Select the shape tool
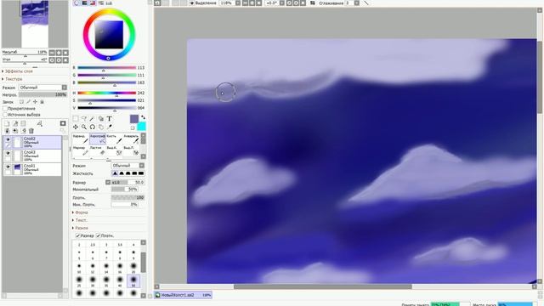The image size is (544, 306). (x=100, y=119)
